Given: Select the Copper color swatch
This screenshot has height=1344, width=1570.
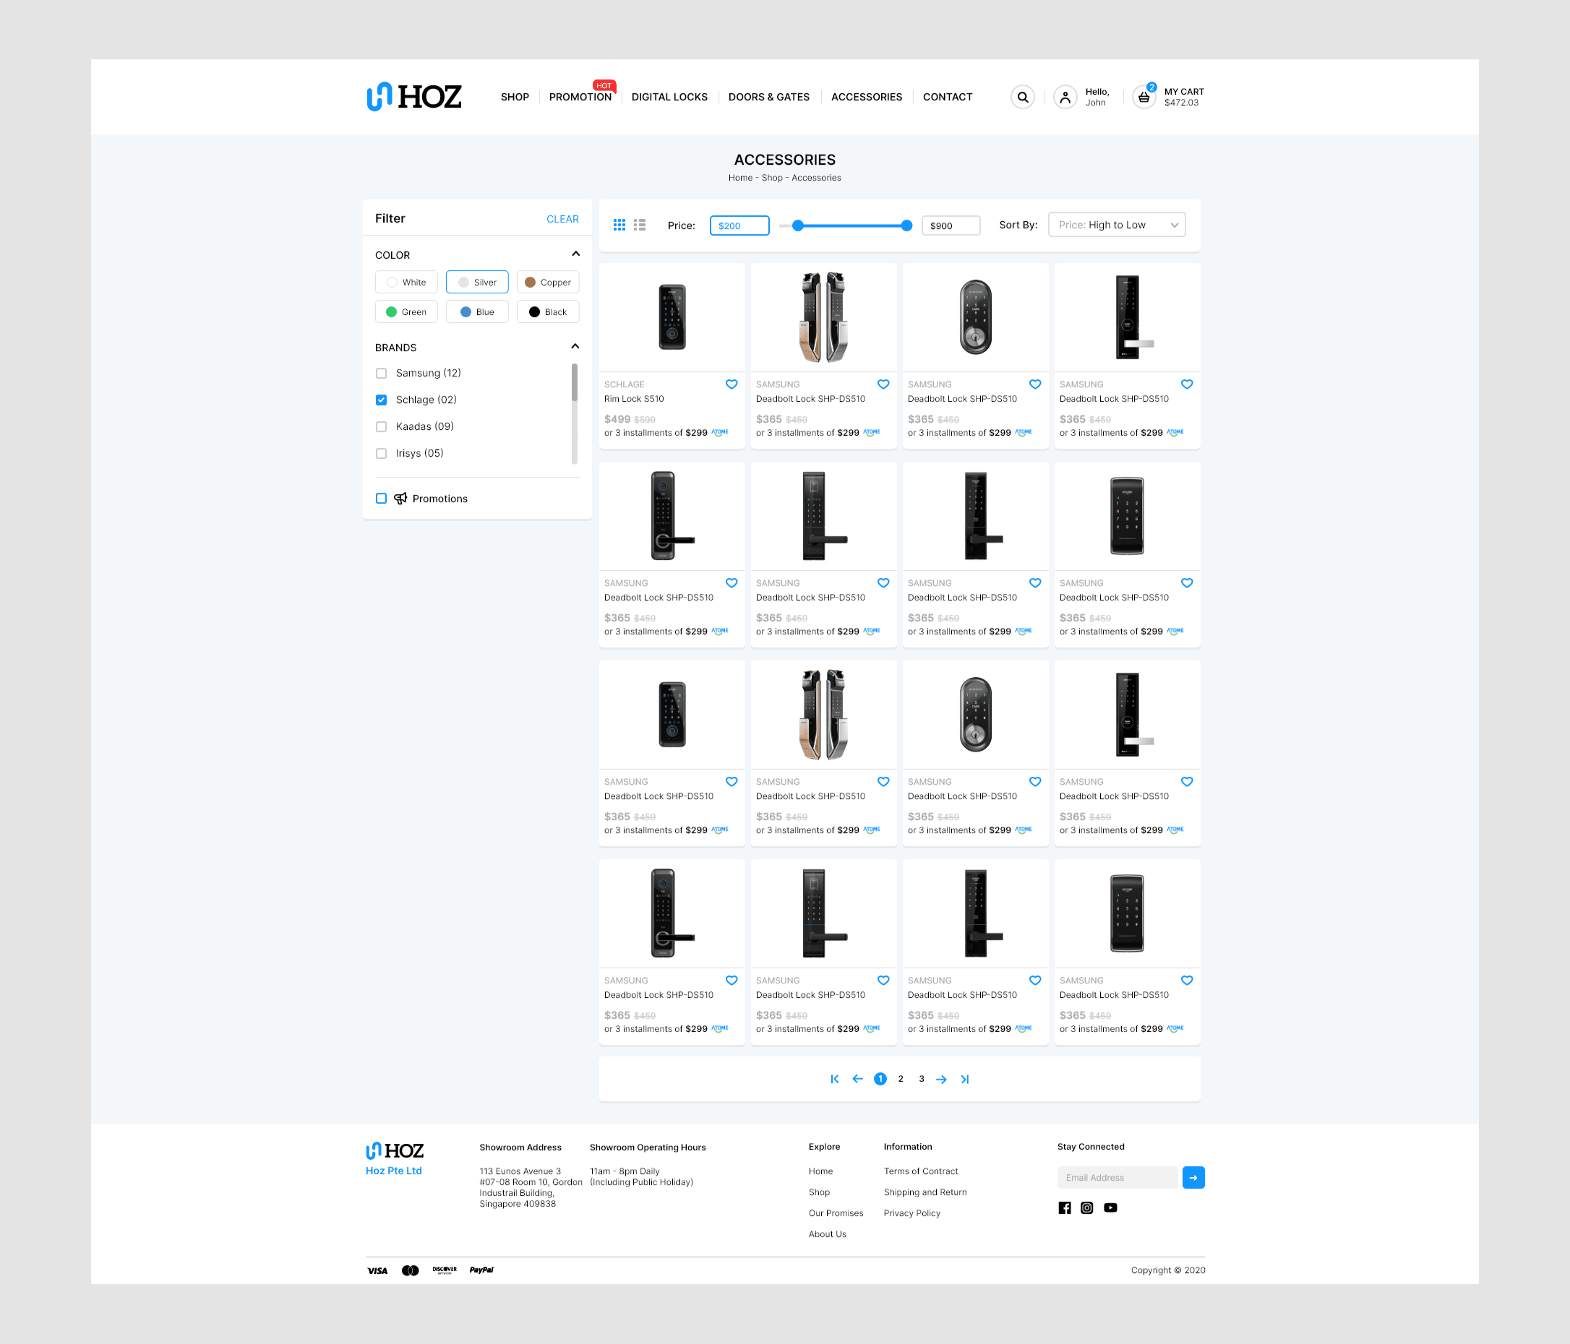Looking at the screenshot, I should 548,282.
